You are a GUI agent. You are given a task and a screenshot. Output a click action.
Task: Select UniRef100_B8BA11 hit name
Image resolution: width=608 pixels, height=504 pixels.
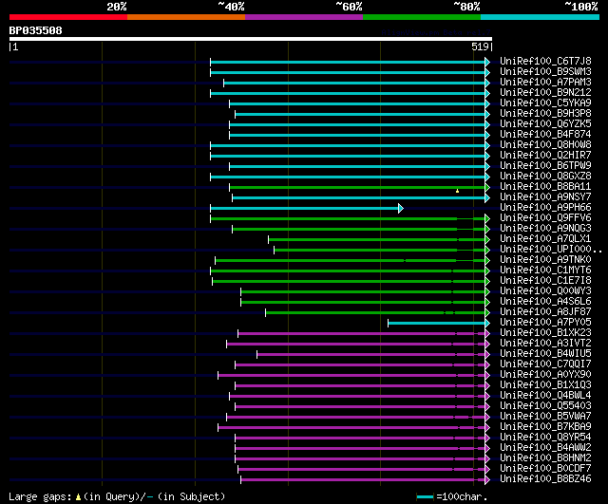(545, 187)
